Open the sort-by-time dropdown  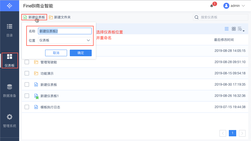(241, 29)
